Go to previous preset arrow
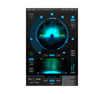This screenshot has height=94, width=104. tap(42, 9)
